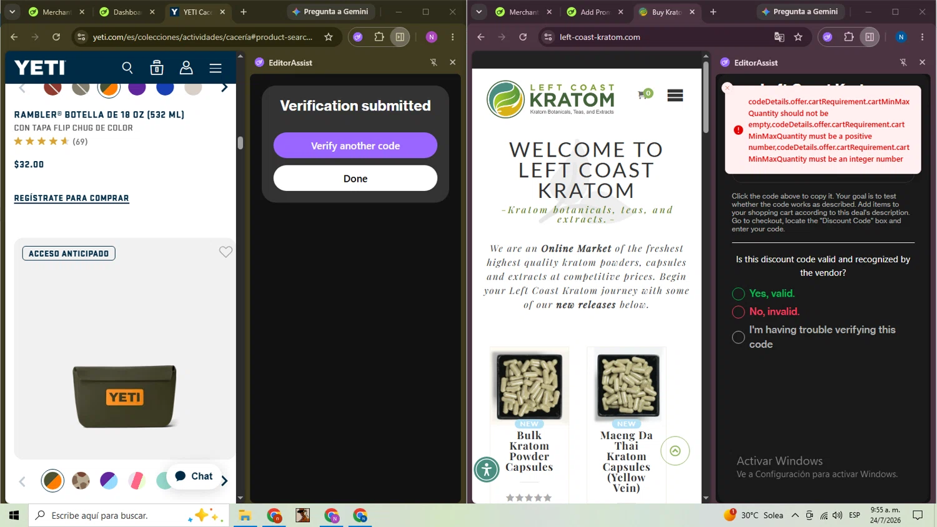Bookmark the yeti.com page with star icon

pyautogui.click(x=329, y=37)
